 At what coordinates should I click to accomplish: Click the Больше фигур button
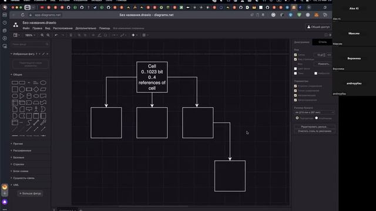[x=30, y=193]
